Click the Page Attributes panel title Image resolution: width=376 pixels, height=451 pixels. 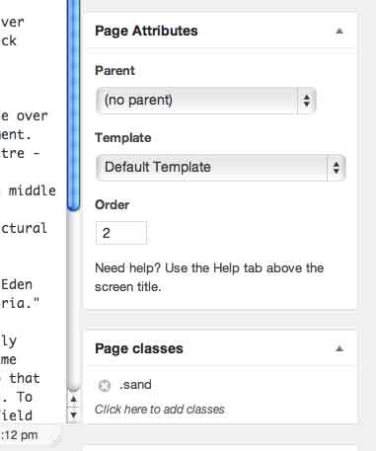[146, 31]
